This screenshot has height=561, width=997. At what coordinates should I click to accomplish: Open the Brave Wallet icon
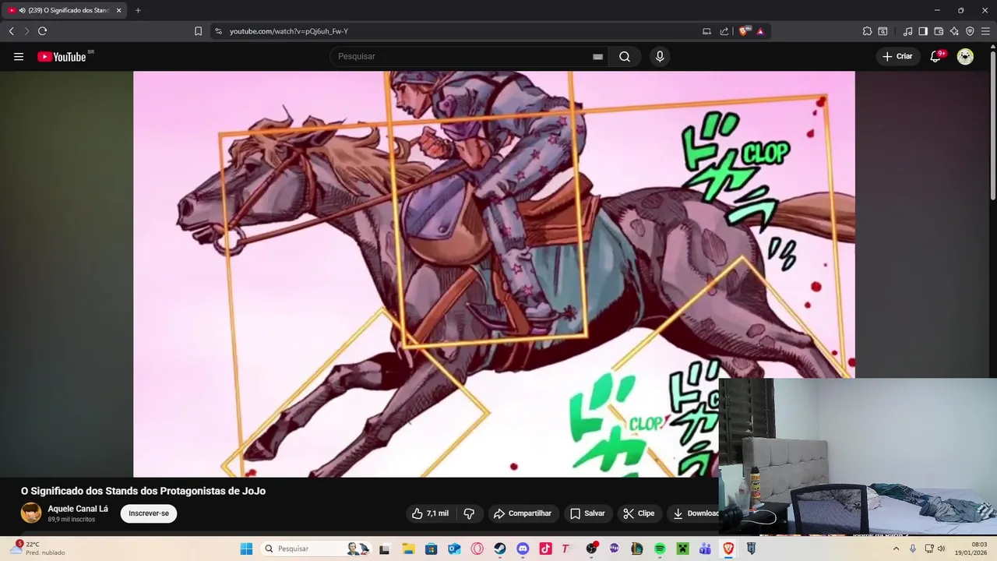(939, 31)
